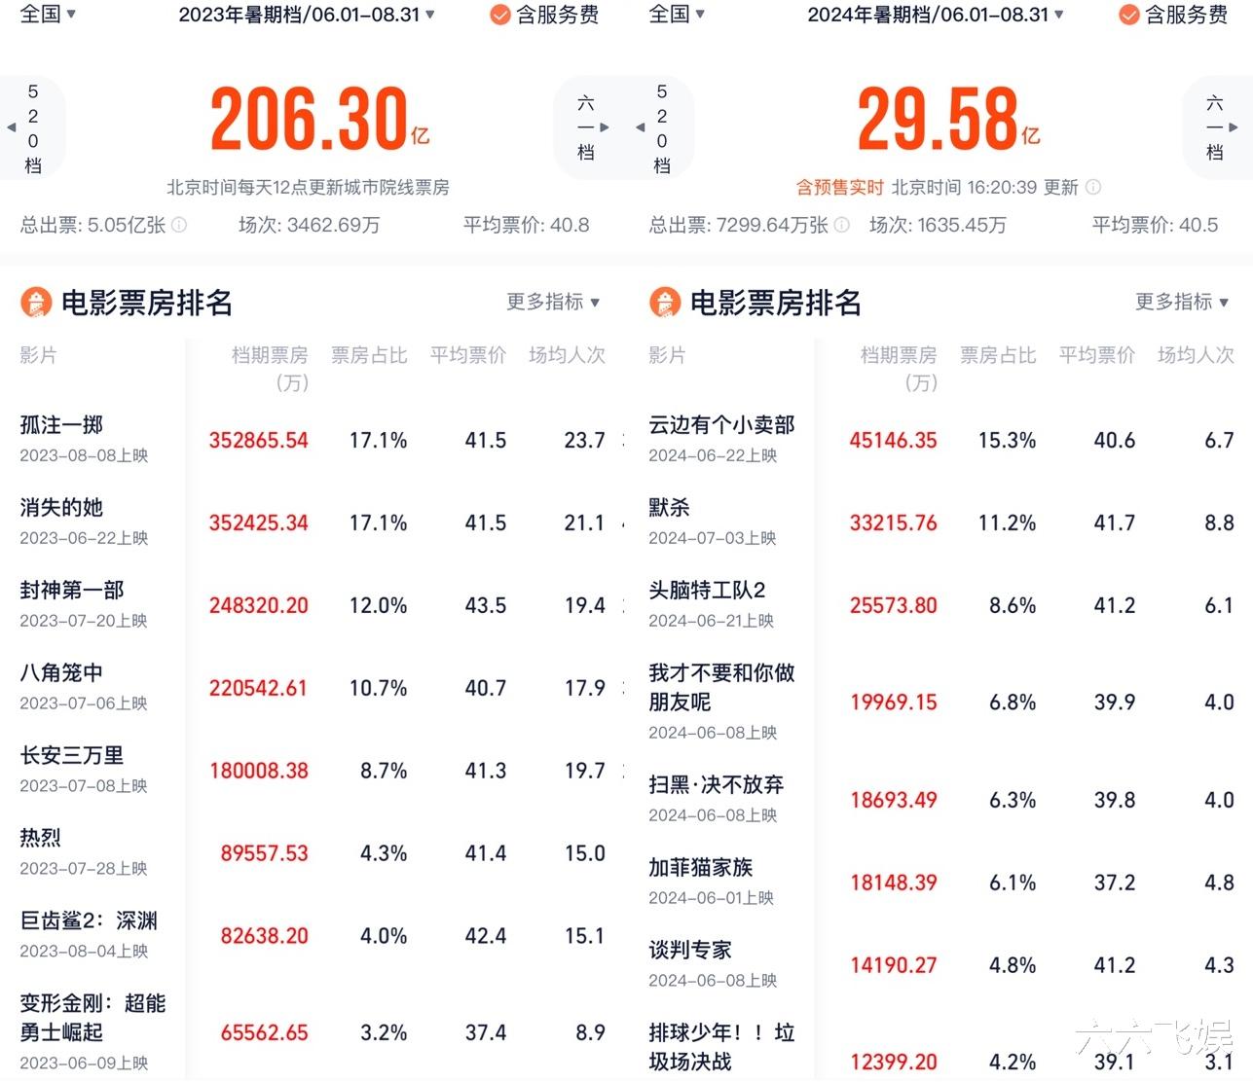Select the 我才不要和你做朋友呢 row
Image resolution: width=1253 pixels, height=1082 pixels.
(x=940, y=702)
